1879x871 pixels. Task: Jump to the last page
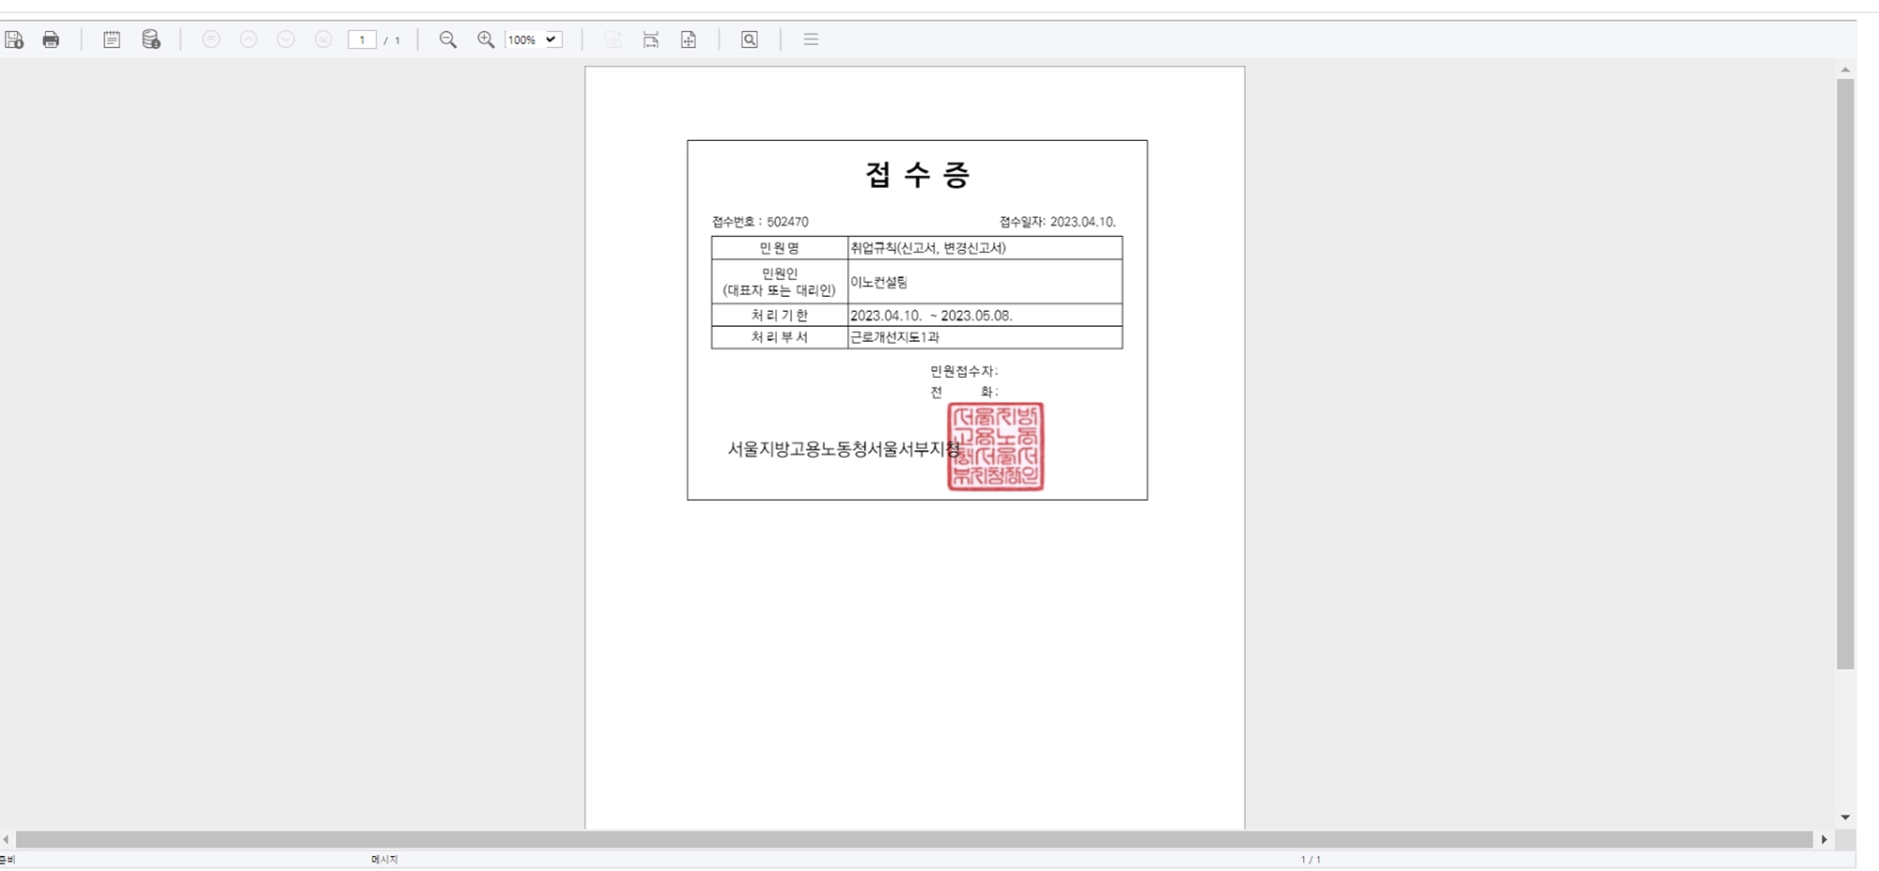[323, 39]
